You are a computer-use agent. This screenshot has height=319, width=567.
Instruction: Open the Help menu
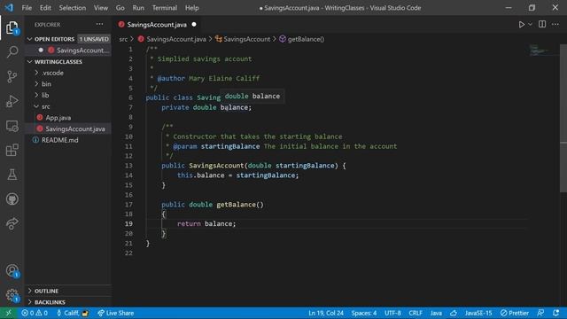(x=192, y=8)
